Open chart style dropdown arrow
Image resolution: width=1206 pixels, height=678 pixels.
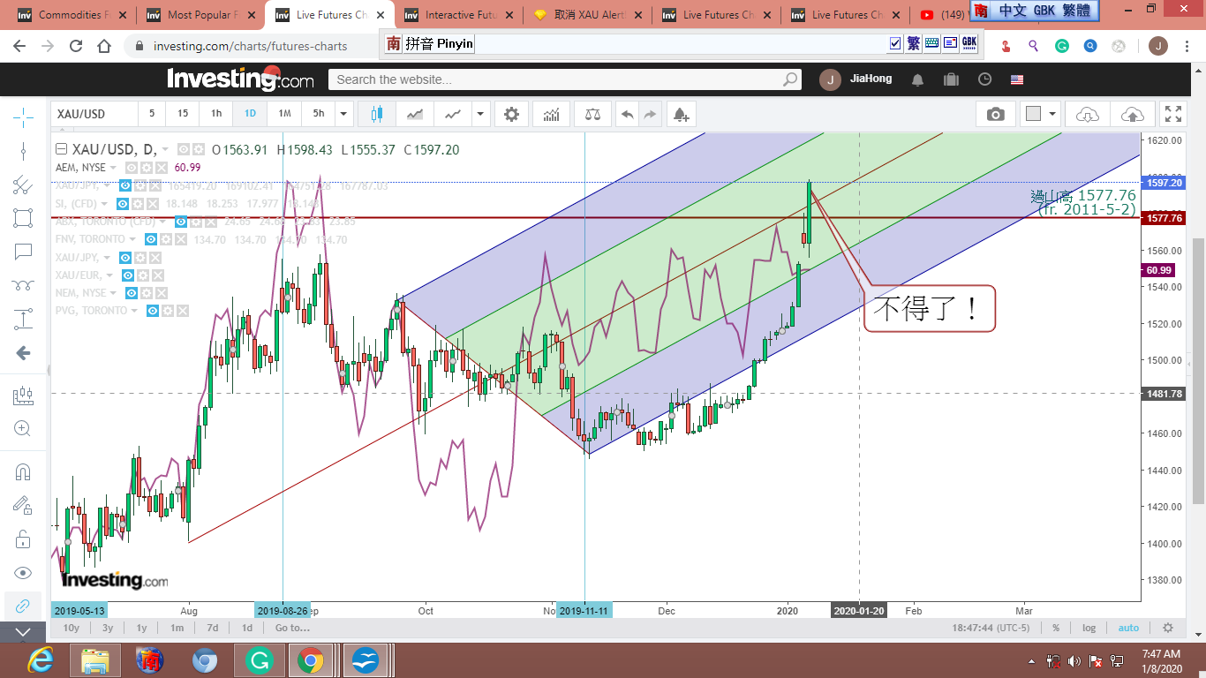click(480, 114)
